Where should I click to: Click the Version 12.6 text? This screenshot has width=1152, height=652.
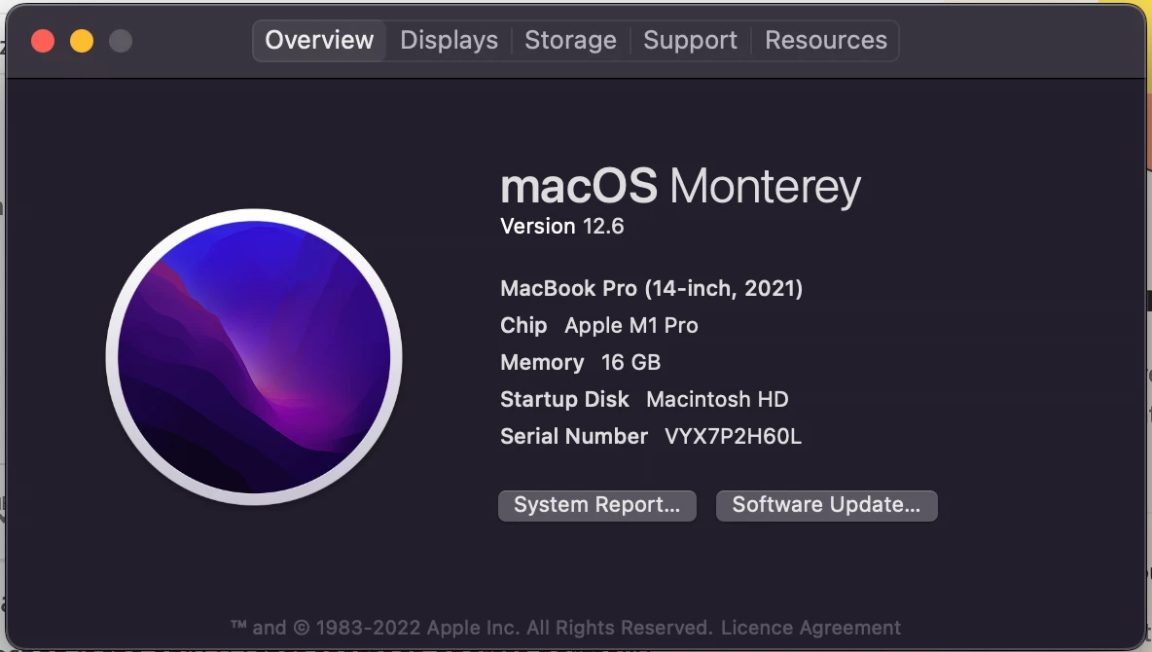562,227
